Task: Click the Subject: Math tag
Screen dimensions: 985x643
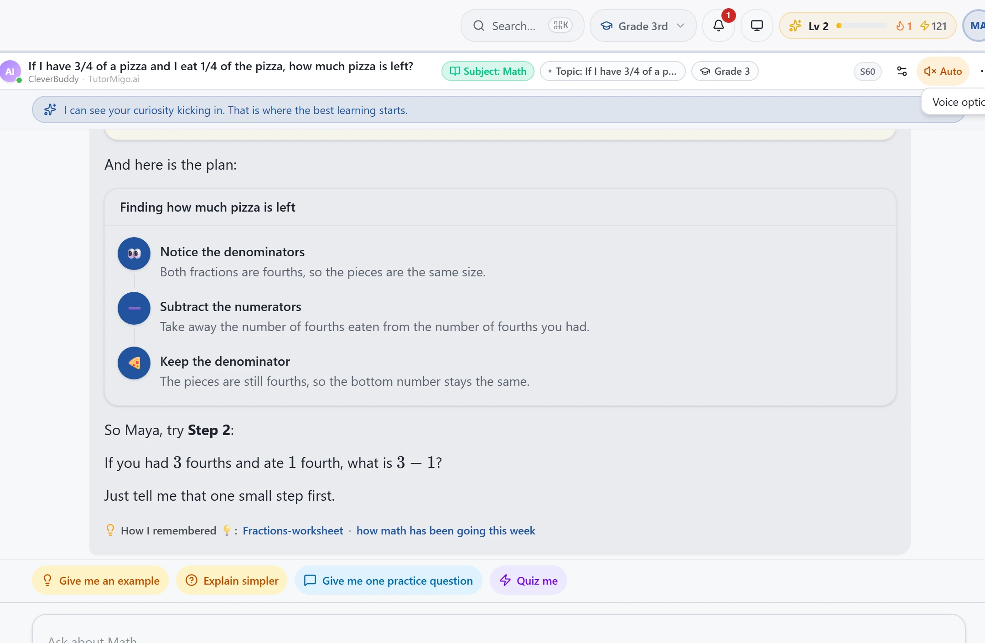Action: 488,72
